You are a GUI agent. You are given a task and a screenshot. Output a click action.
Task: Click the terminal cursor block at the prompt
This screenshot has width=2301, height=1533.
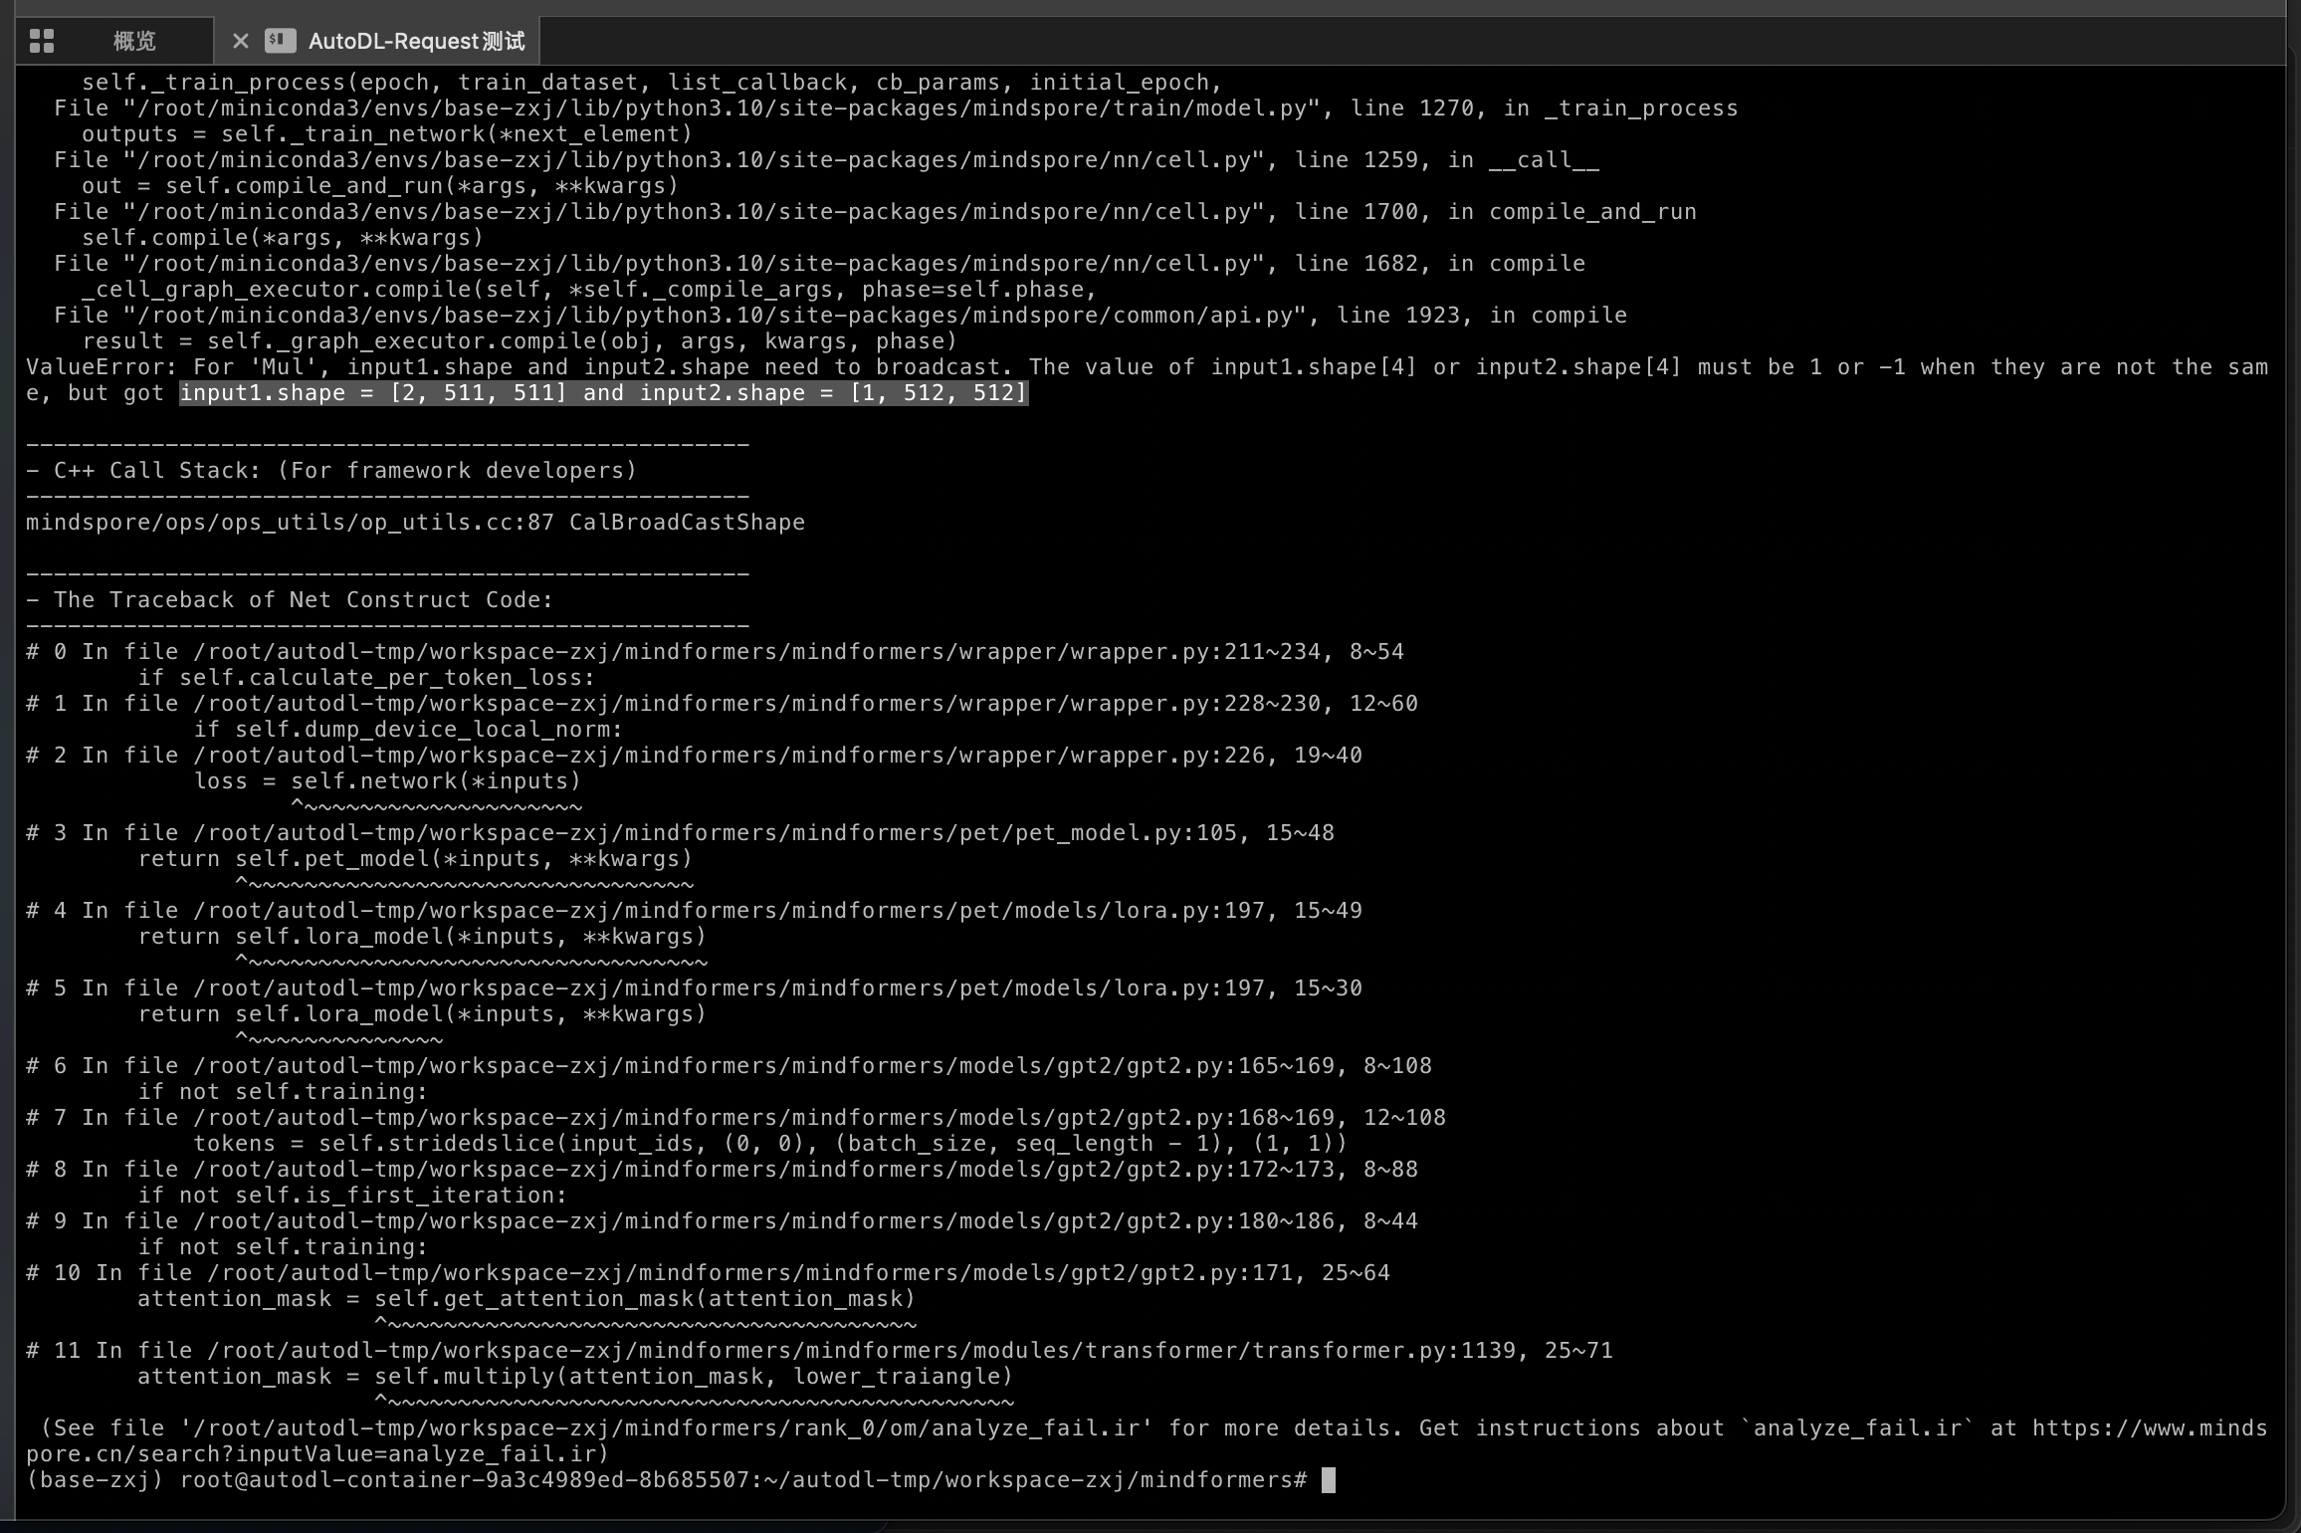1328,1480
